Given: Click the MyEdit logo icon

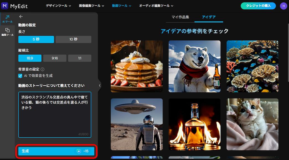Looking at the screenshot, I should [x=5, y=6].
